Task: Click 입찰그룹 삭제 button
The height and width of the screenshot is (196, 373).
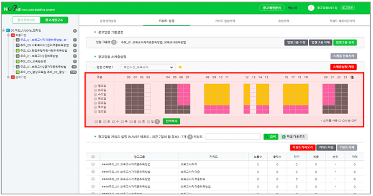Action: (x=321, y=43)
